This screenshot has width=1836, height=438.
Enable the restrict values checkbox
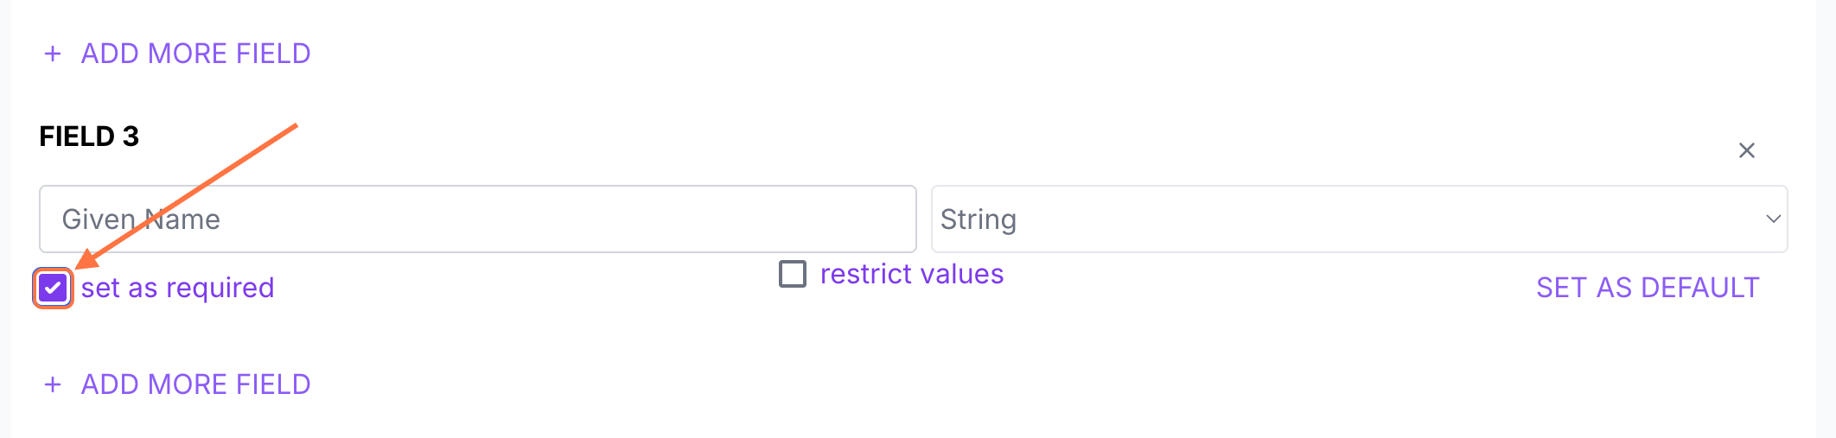coord(793,274)
